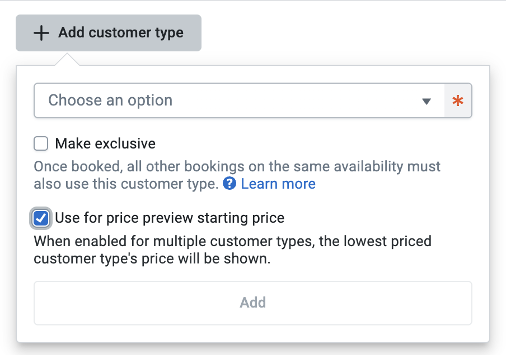Click the "customer type's price will be shown" line
The image size is (506, 355).
[x=152, y=260]
